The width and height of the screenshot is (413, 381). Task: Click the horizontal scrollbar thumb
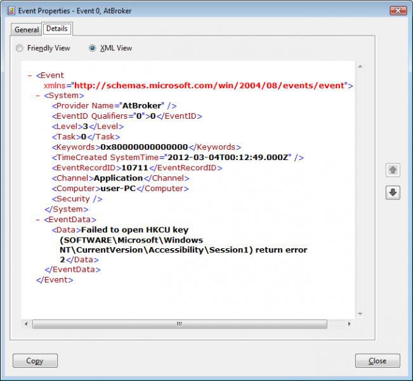point(180,324)
